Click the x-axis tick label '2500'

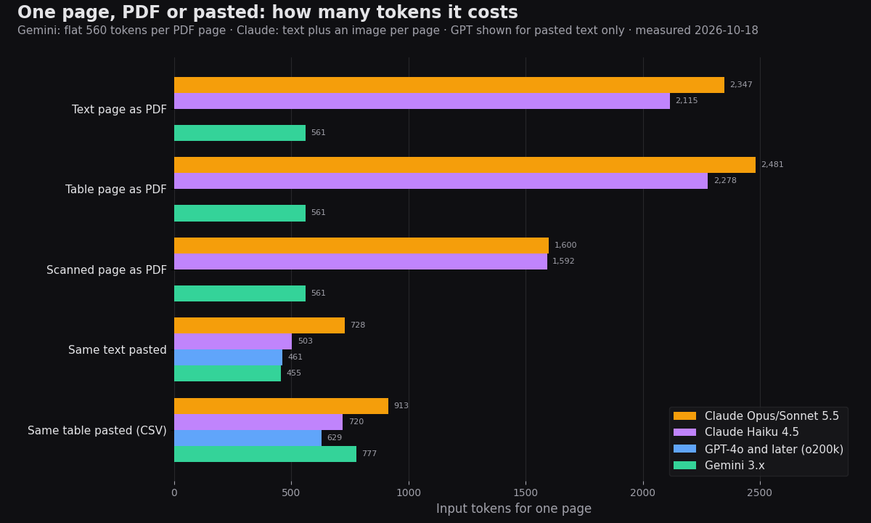[760, 492]
